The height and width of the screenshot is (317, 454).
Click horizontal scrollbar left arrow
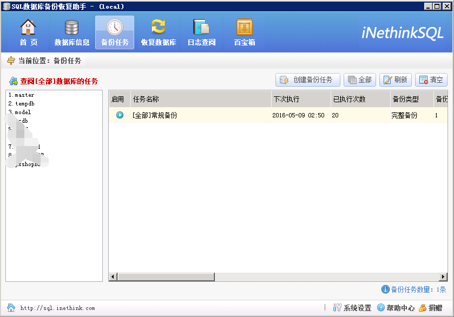113,277
